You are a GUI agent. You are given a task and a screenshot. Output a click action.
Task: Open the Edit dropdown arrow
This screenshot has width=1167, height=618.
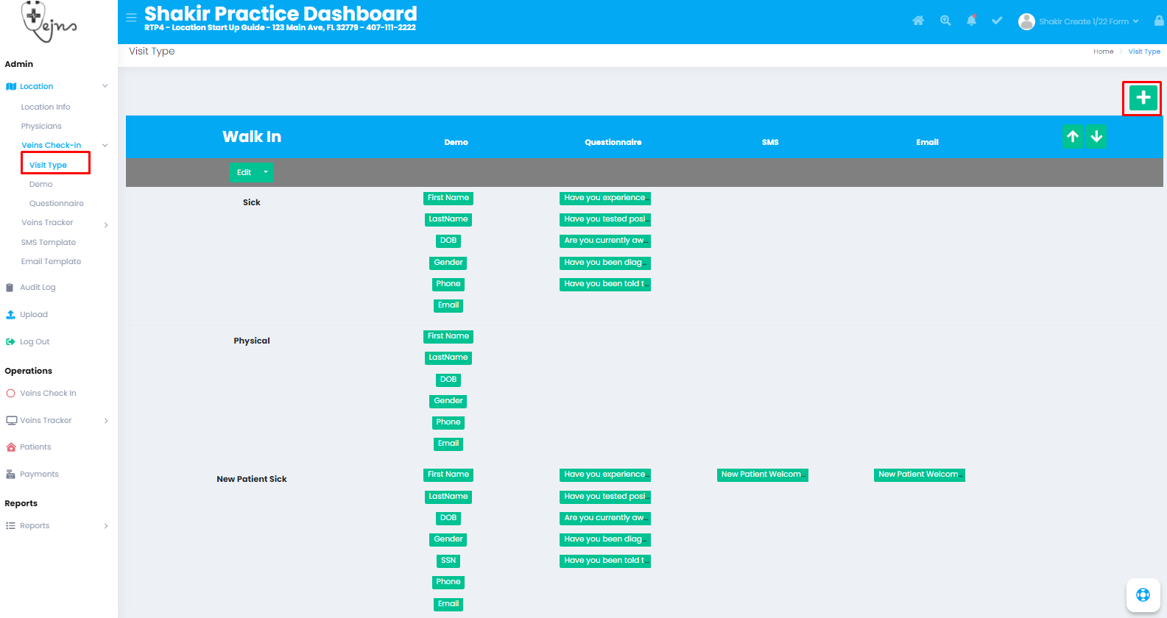pos(266,172)
